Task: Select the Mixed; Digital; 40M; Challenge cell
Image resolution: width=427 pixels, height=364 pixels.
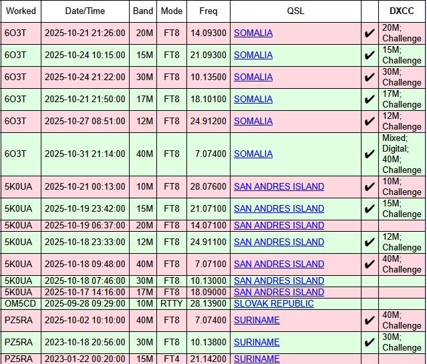Action: 402,154
